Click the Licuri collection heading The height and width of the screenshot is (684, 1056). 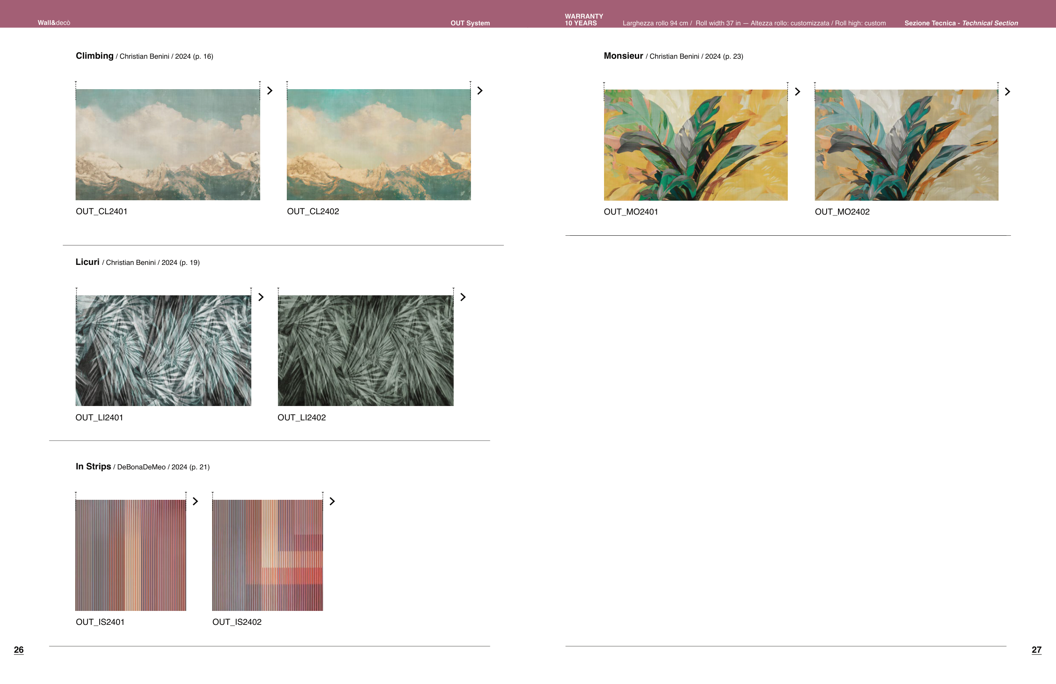pyautogui.click(x=87, y=262)
